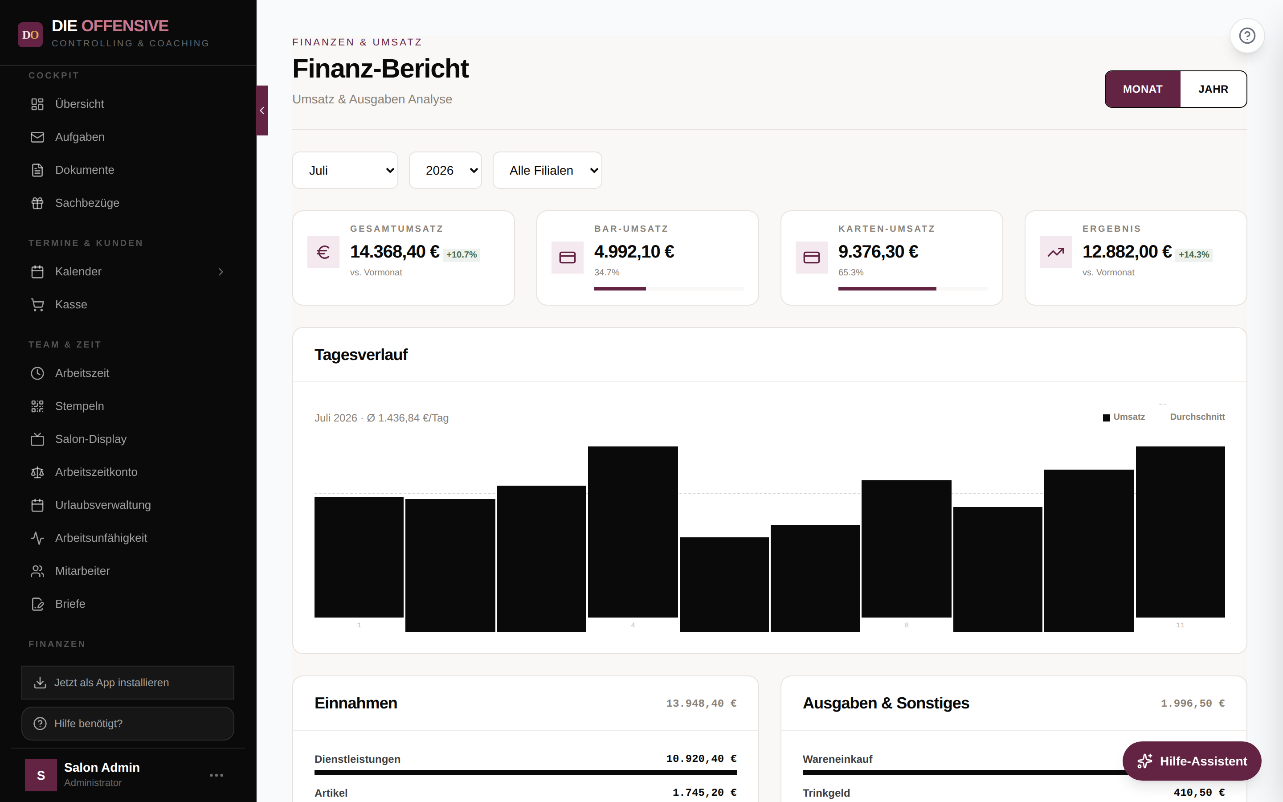Image resolution: width=1283 pixels, height=802 pixels.
Task: Click the DO logo badge
Action: [30, 34]
